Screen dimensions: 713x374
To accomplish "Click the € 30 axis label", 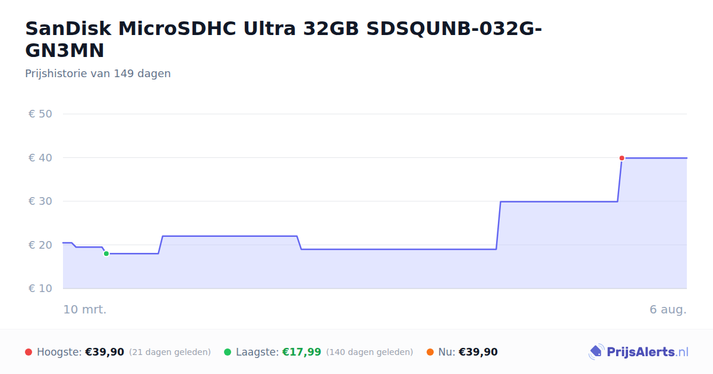I will (40, 201).
